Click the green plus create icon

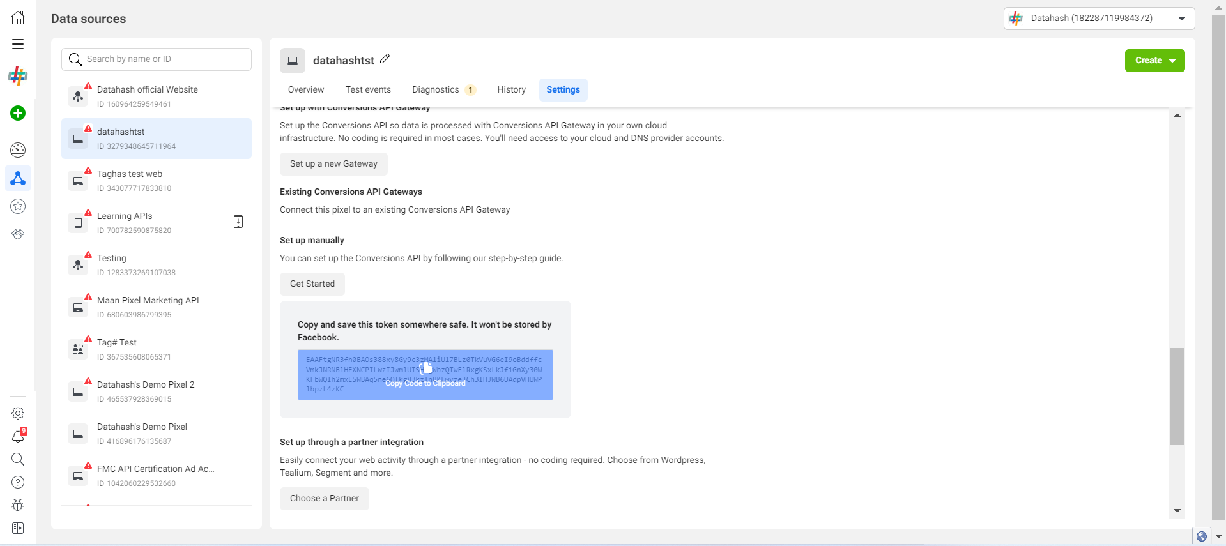[18, 113]
